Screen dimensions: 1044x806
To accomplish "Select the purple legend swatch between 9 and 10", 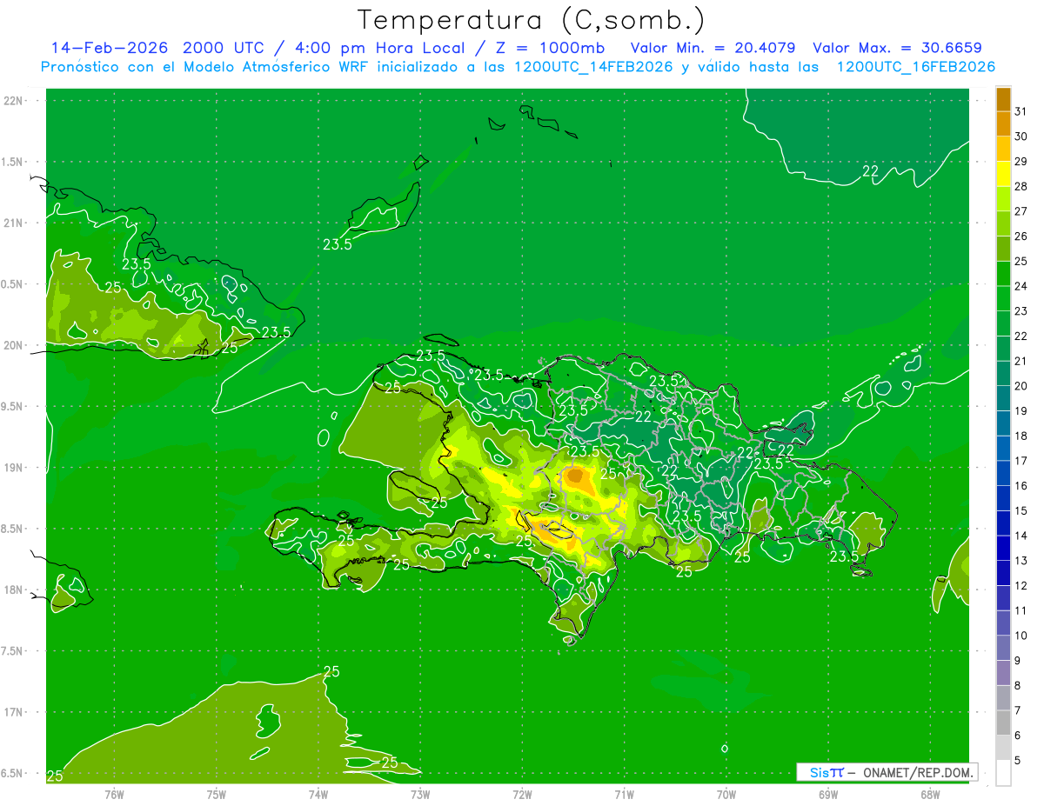I will point(1003,648).
